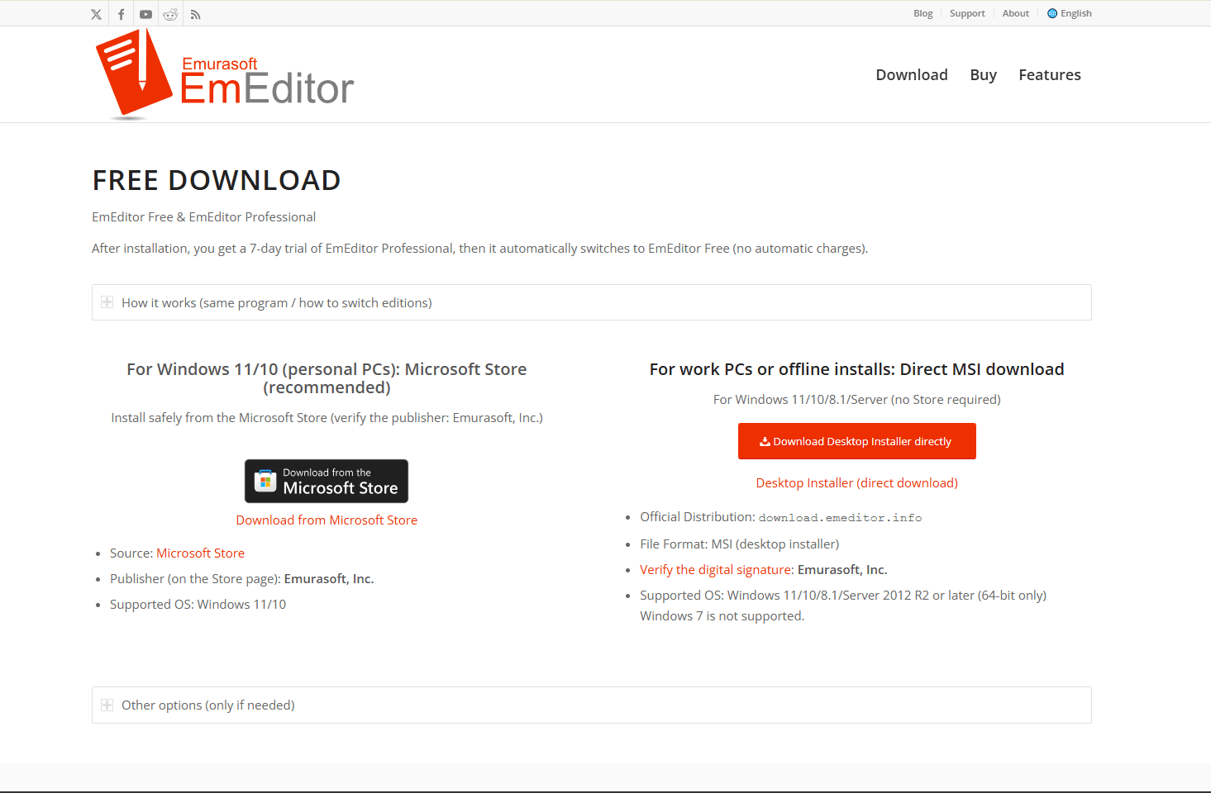Open the Support link

pyautogui.click(x=967, y=13)
